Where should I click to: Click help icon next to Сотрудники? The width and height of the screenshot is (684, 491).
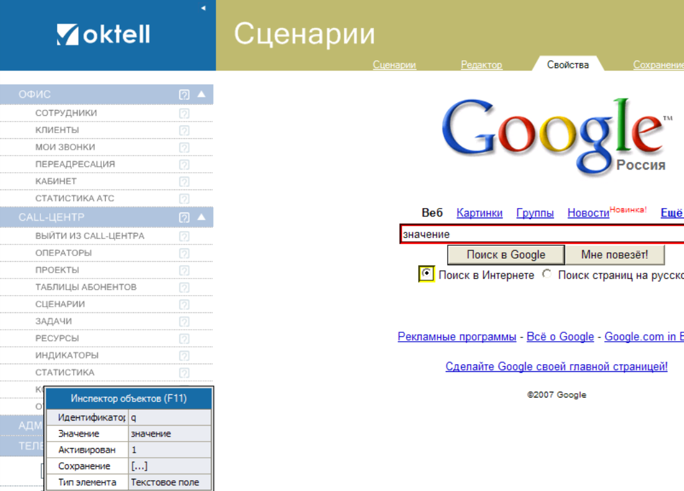184,113
